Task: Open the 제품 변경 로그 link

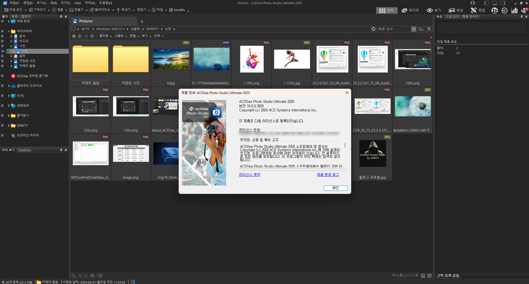Action: pos(328,175)
